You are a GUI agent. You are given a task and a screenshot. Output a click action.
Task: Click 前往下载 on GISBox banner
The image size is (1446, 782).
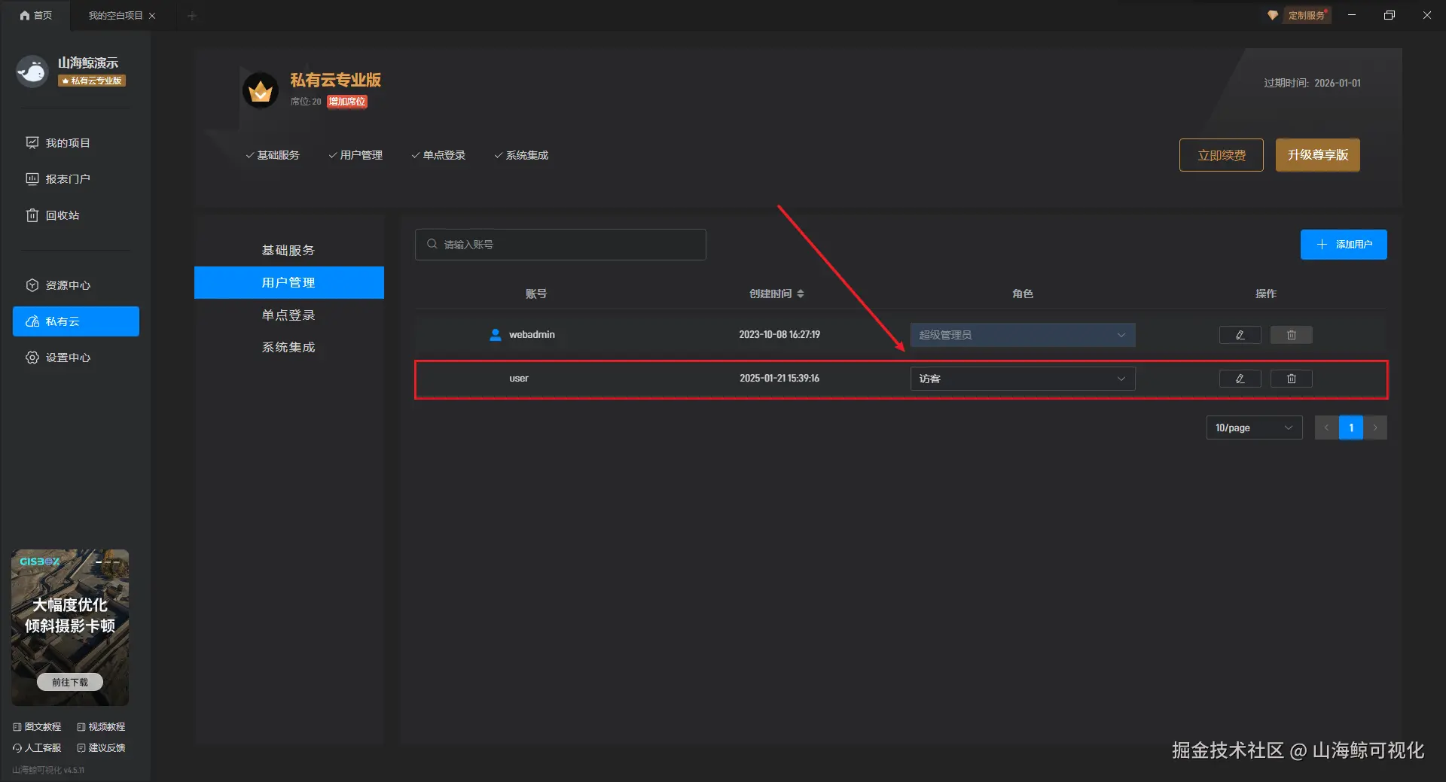pos(70,682)
